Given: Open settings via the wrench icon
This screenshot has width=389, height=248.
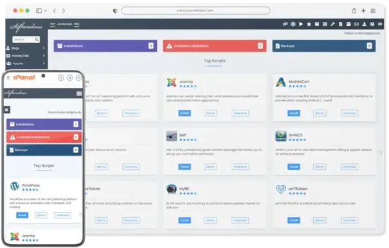Looking at the screenshot, I should coord(332,24).
